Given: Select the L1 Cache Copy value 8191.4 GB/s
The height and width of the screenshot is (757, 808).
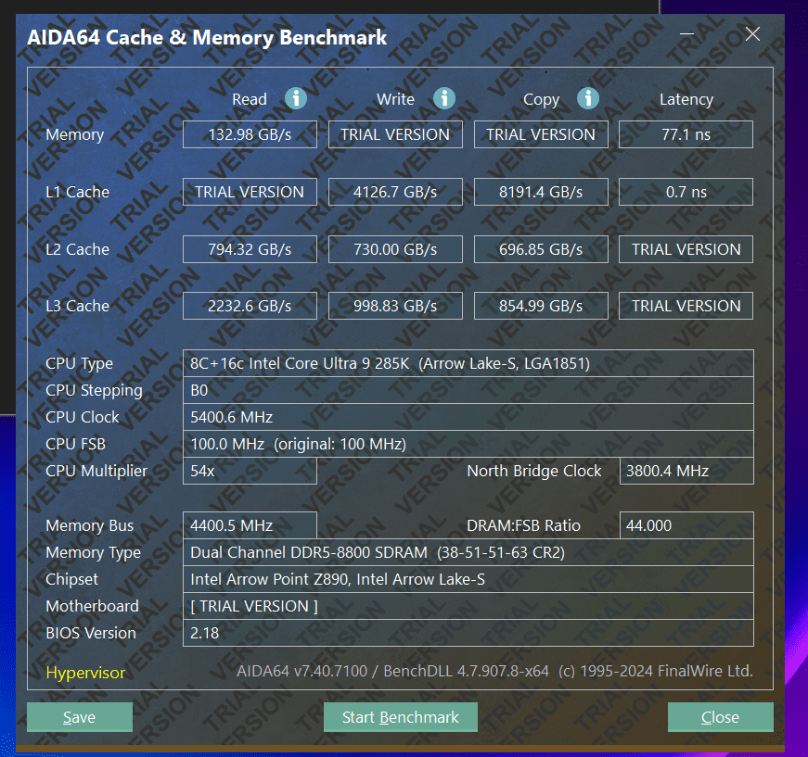Looking at the screenshot, I should coord(541,192).
